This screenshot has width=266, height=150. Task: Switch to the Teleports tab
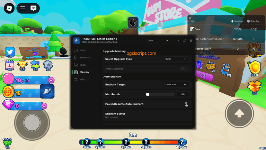click(x=85, y=58)
